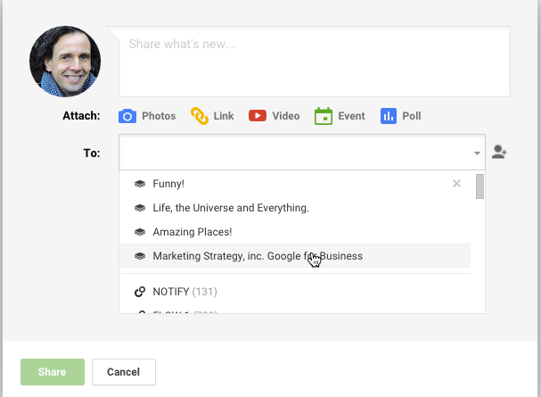Attach a link using chain icon
Image resolution: width=541 pixels, height=397 pixels.
[200, 116]
